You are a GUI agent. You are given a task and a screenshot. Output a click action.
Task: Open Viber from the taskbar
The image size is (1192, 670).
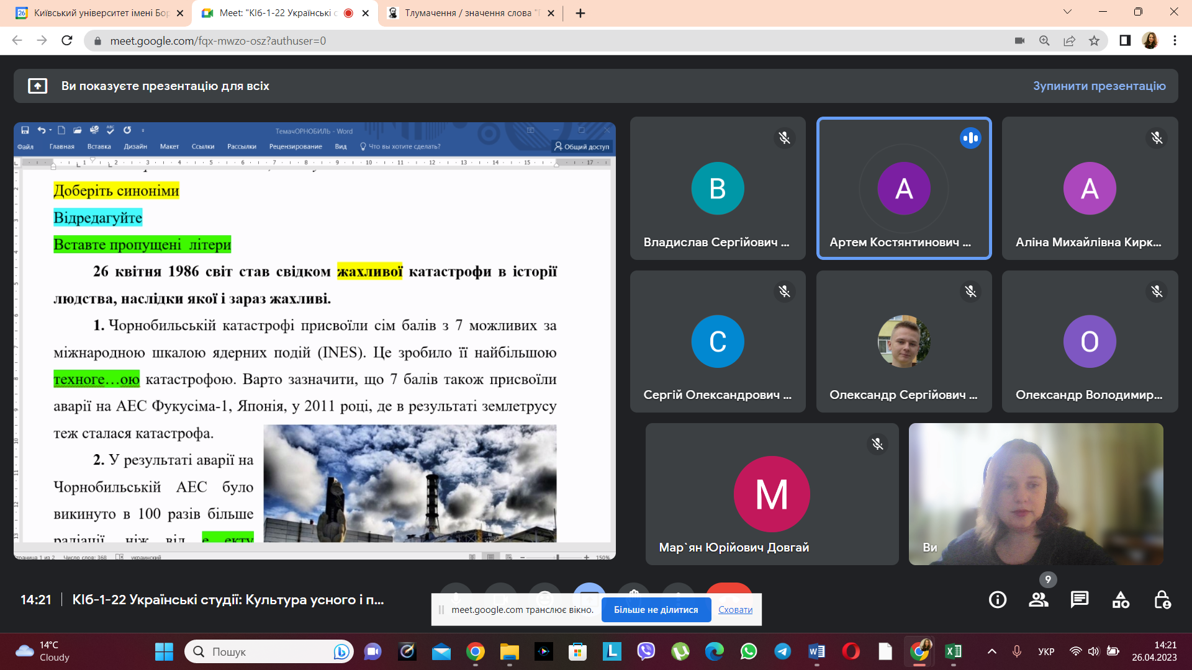[646, 651]
